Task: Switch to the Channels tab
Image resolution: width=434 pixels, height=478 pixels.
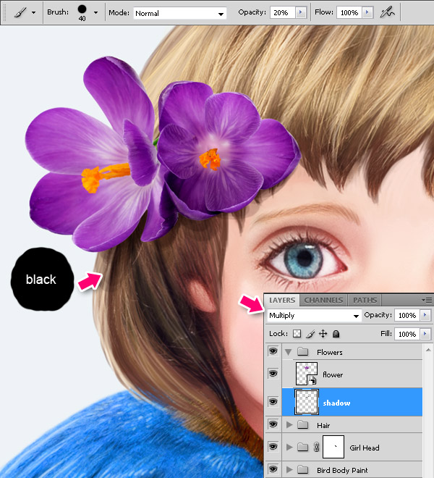Action: pyautogui.click(x=323, y=300)
